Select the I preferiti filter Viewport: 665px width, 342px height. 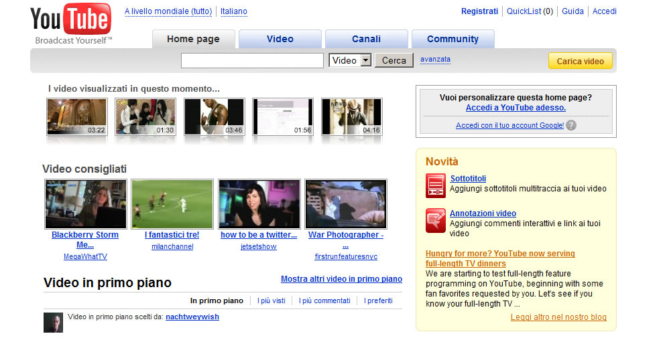(x=378, y=301)
